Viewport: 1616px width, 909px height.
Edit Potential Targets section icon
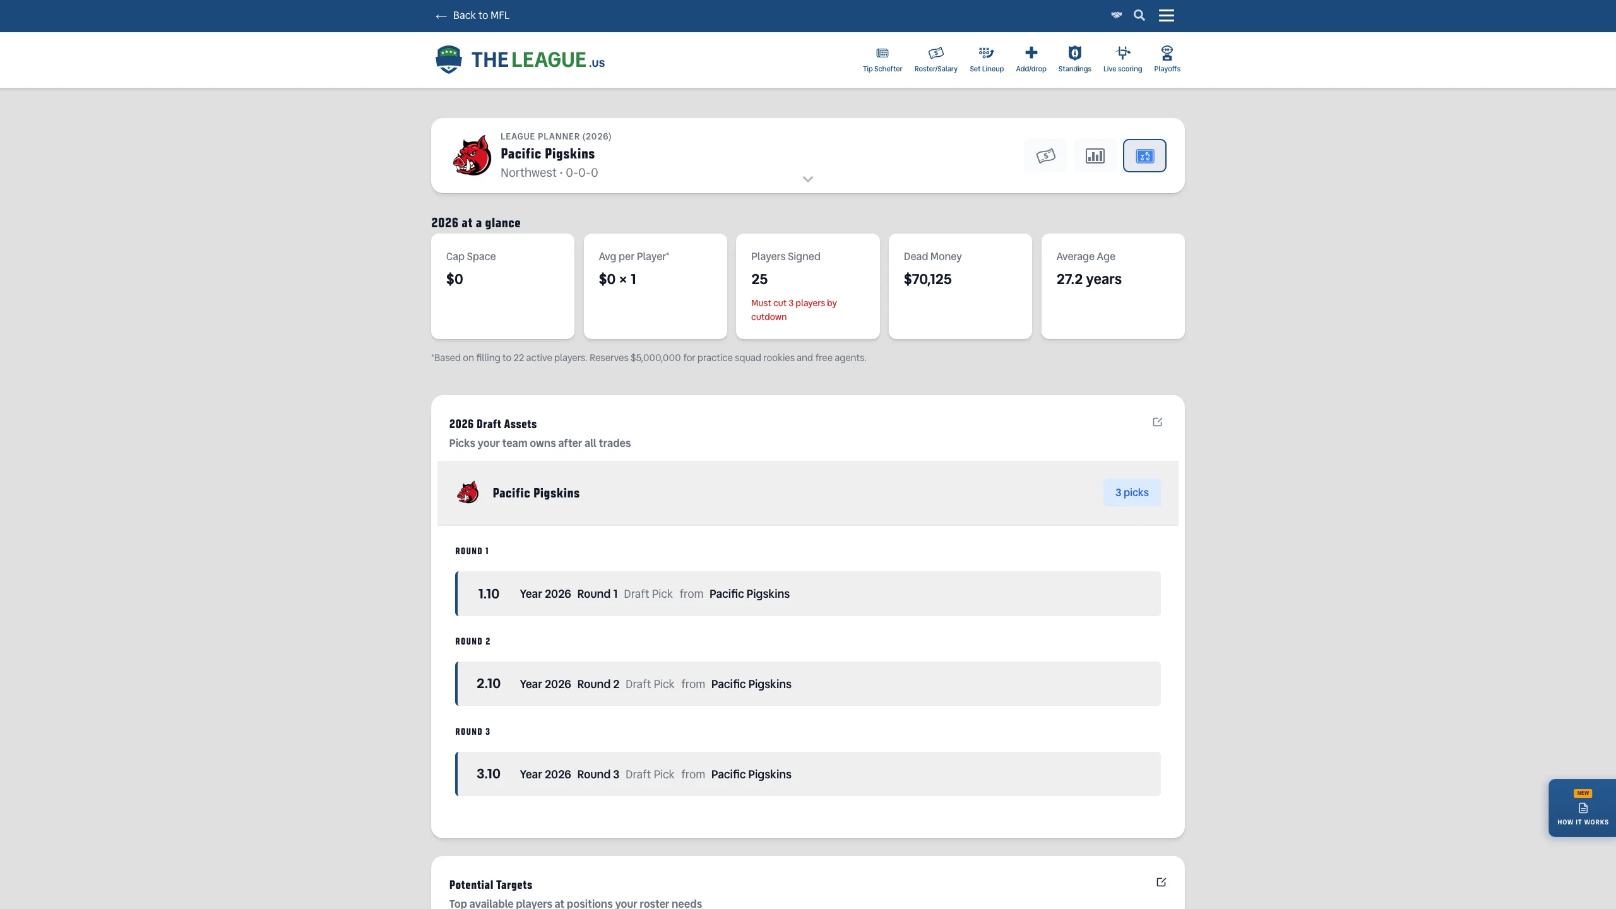click(x=1161, y=882)
